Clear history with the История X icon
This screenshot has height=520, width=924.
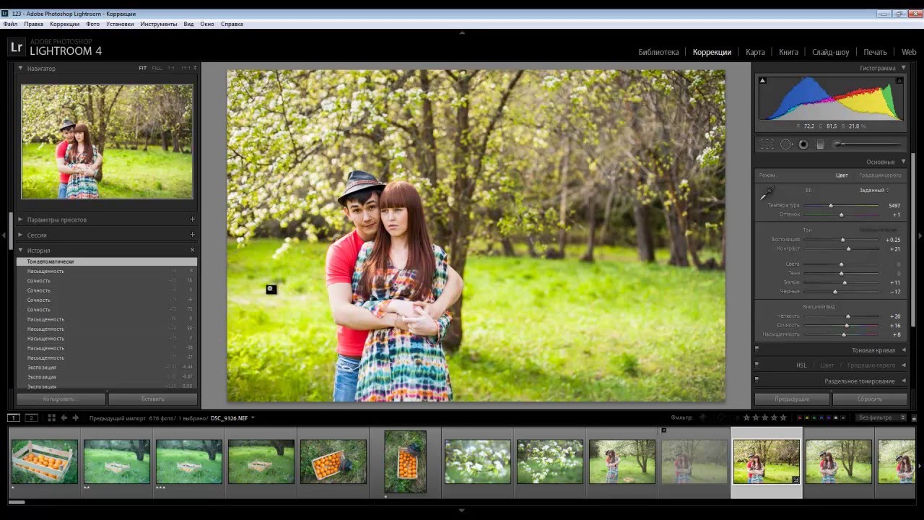[x=192, y=250]
